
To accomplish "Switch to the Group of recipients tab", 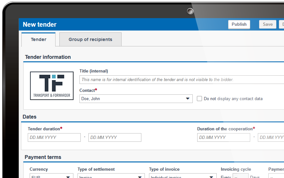I will (90, 39).
